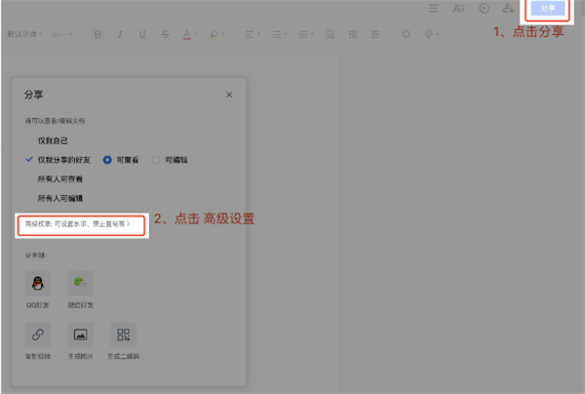The height and width of the screenshot is (394, 585).
Task: Share to 微信好友 via WeChat icon
Action: pyautogui.click(x=81, y=283)
